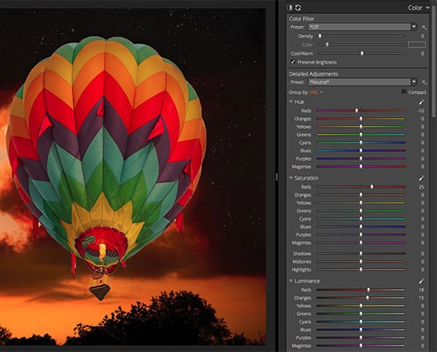This screenshot has width=437, height=352.
Task: Click the Luminance Magentas slider handle
Action: (x=361, y=345)
